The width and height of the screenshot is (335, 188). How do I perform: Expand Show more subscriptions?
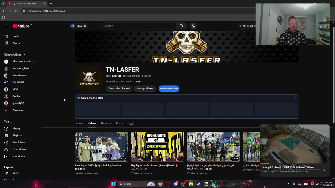pos(19,110)
